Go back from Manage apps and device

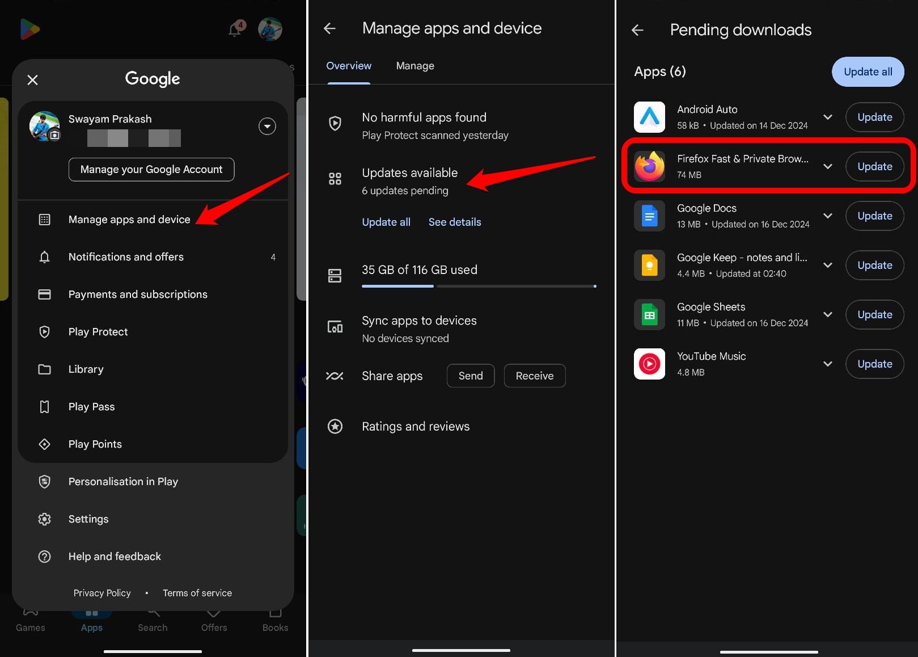pyautogui.click(x=329, y=28)
